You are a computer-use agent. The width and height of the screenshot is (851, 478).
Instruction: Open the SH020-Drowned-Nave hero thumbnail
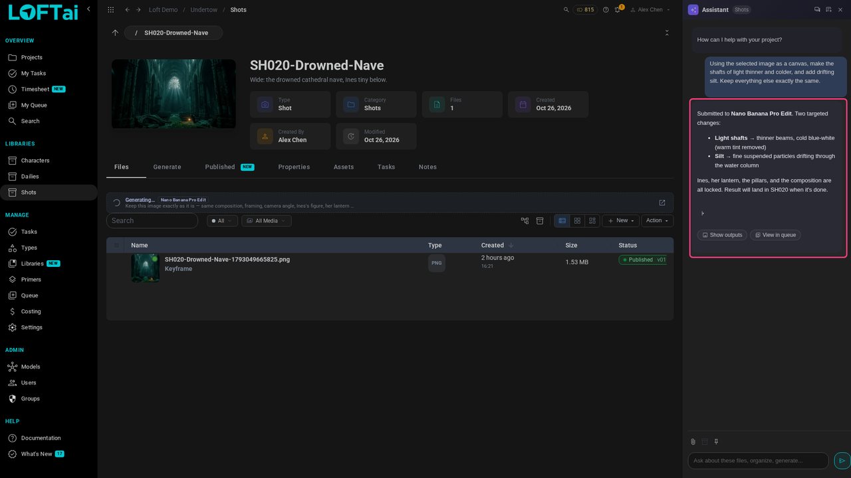174,94
